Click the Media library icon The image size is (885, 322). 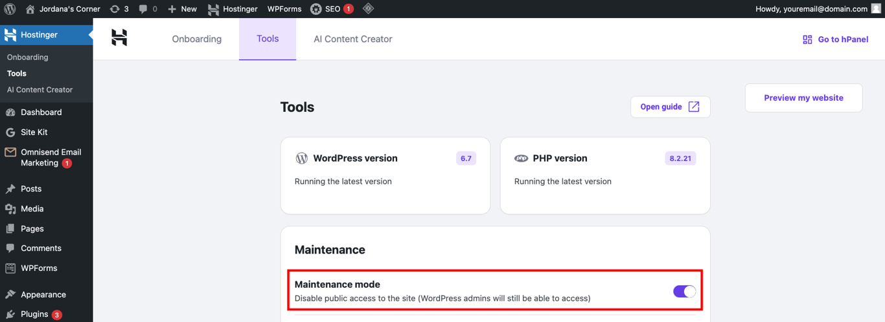(x=10, y=209)
